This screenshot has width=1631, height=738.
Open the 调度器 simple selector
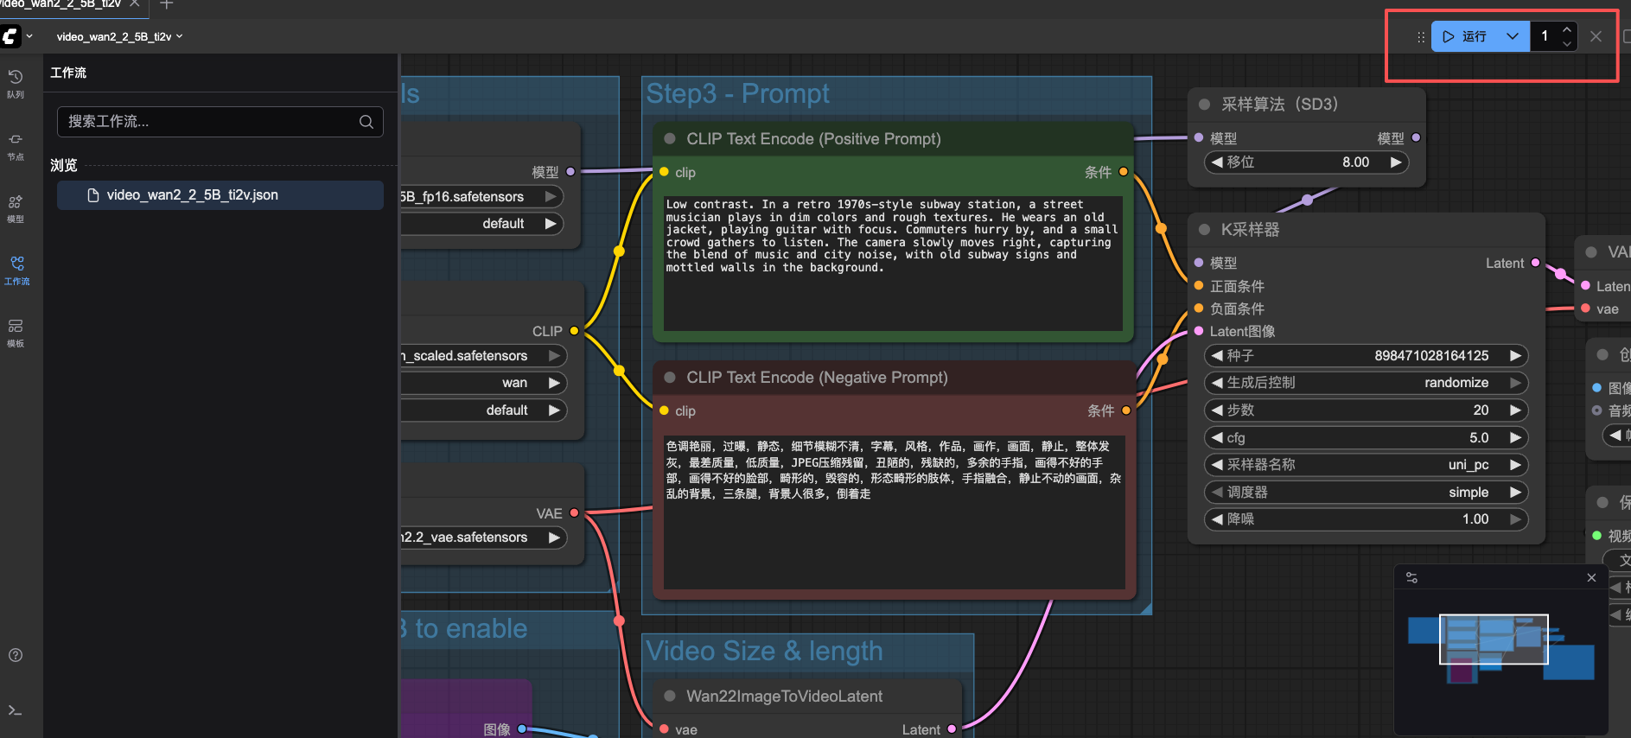tap(1366, 493)
